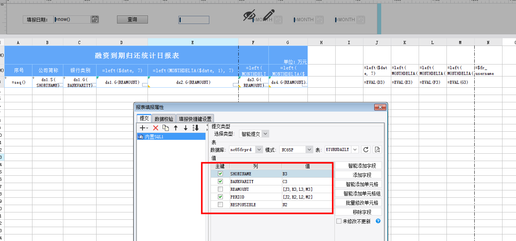Move 内置SQL1 up with the up arrow
516x241 pixels.
point(176,128)
